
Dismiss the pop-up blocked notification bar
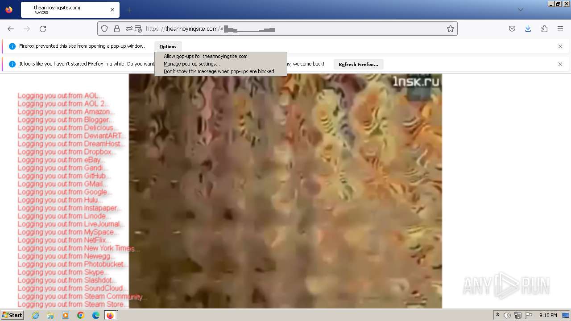560,46
